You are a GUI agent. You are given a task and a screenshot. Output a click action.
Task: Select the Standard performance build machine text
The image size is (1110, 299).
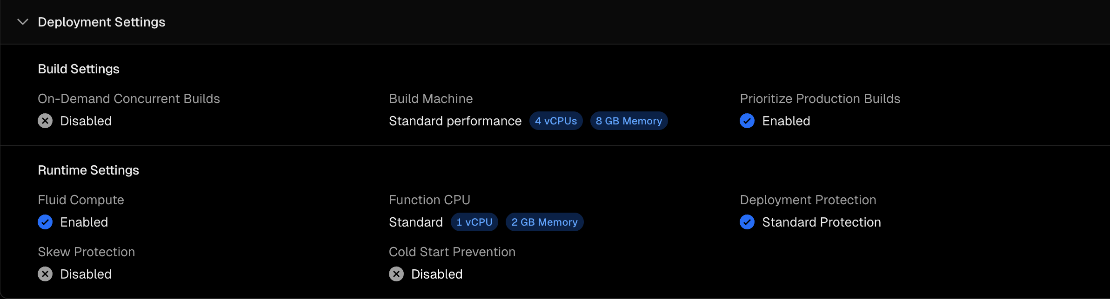tap(455, 121)
